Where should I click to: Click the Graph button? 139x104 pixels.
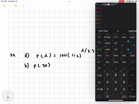[132, 37]
